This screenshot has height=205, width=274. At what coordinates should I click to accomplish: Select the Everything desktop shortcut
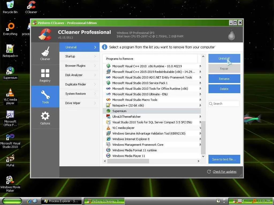click(10, 29)
